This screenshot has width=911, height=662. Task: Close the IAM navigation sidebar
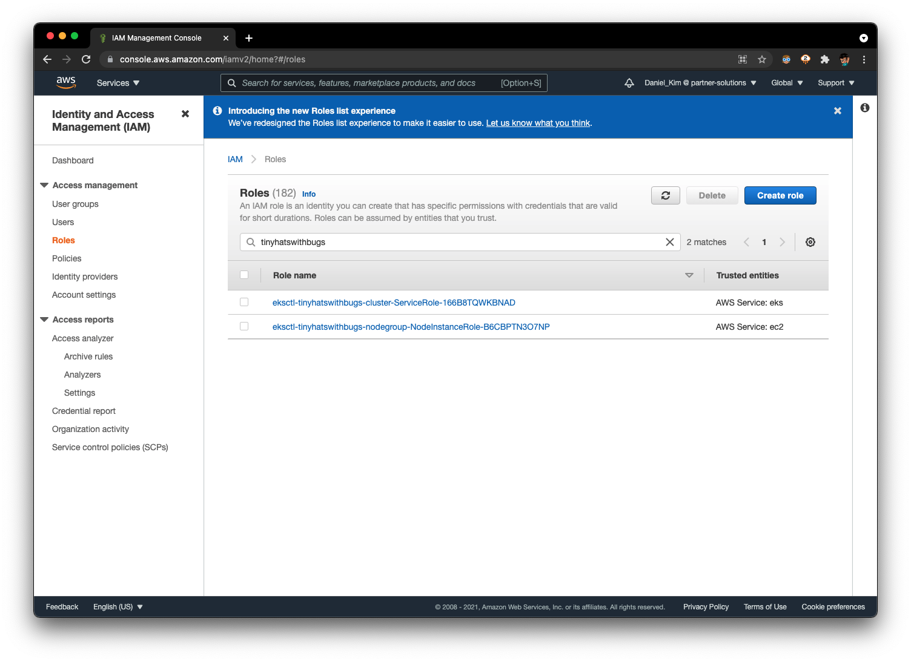[x=185, y=114]
